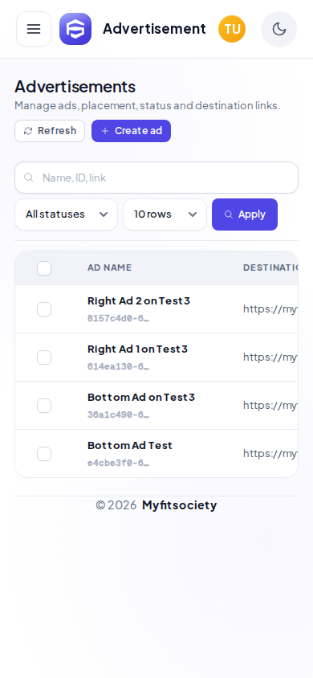The width and height of the screenshot is (313, 678).
Task: Click the All statuses chevron arrow
Action: tap(104, 214)
